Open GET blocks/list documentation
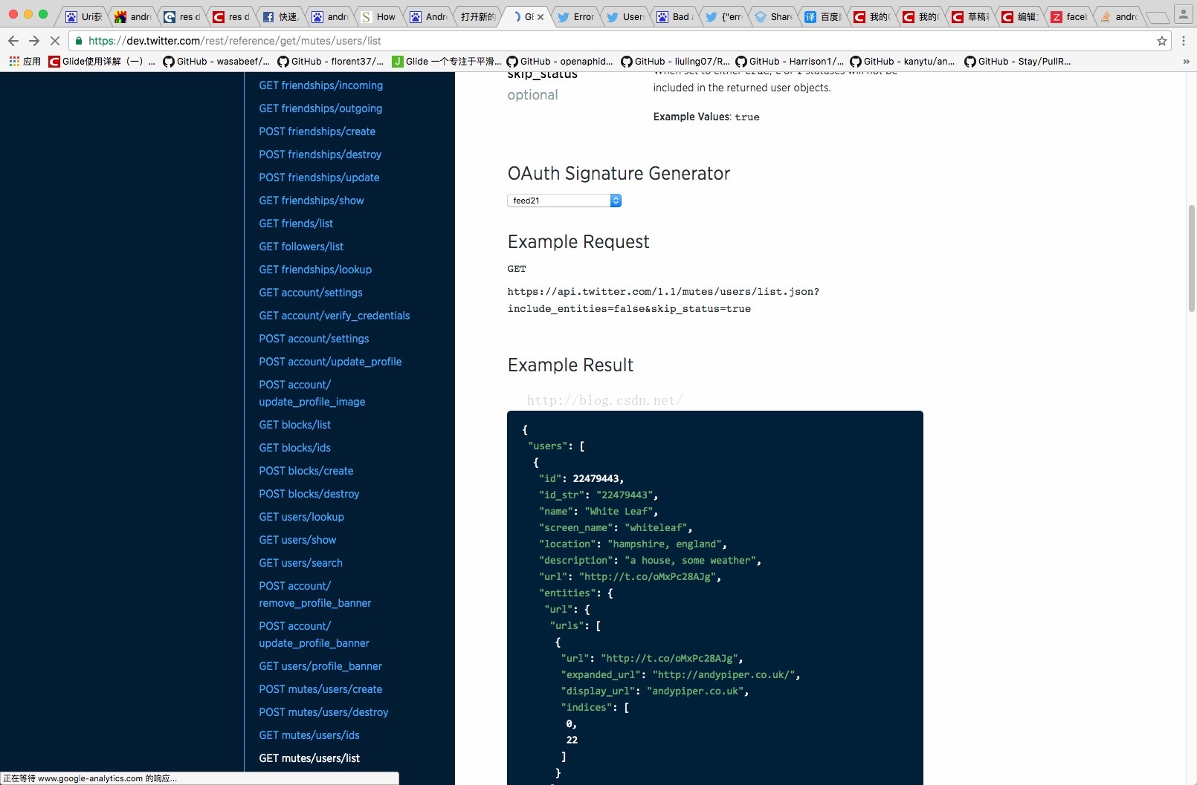The height and width of the screenshot is (785, 1197). tap(294, 425)
